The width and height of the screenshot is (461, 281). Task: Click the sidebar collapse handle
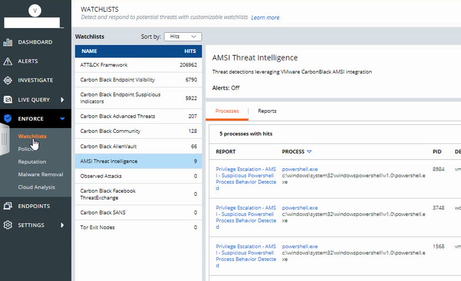click(4, 139)
